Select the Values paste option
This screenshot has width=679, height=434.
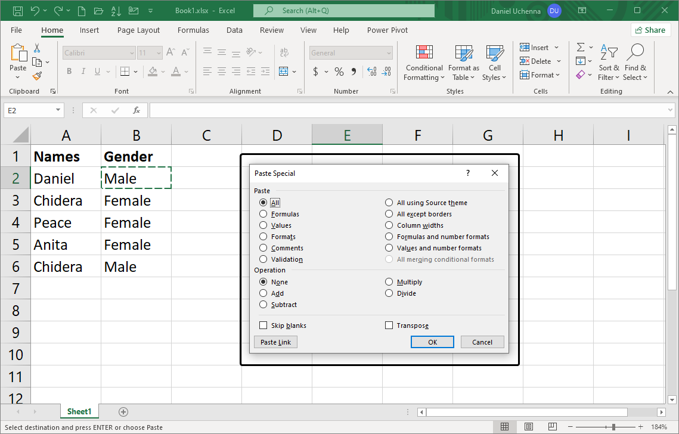(263, 225)
